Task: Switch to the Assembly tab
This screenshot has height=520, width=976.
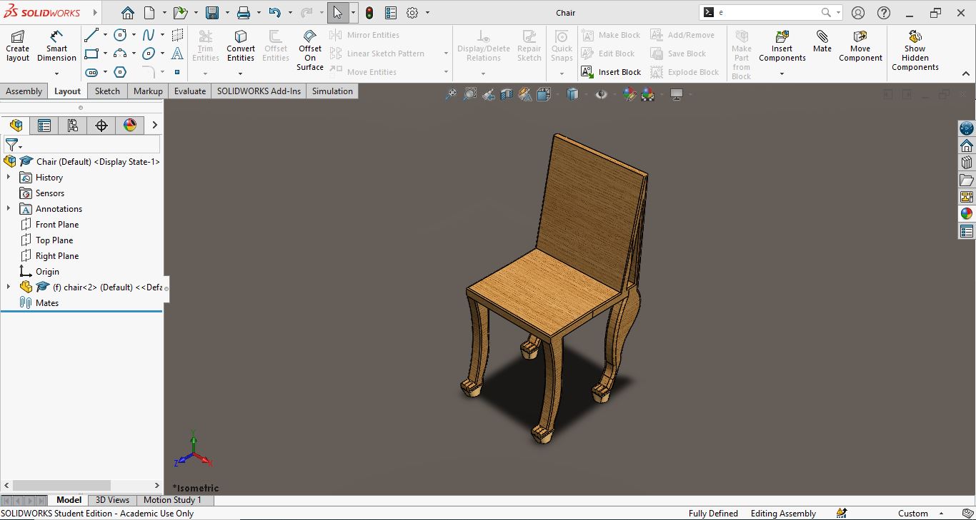Action: (24, 91)
